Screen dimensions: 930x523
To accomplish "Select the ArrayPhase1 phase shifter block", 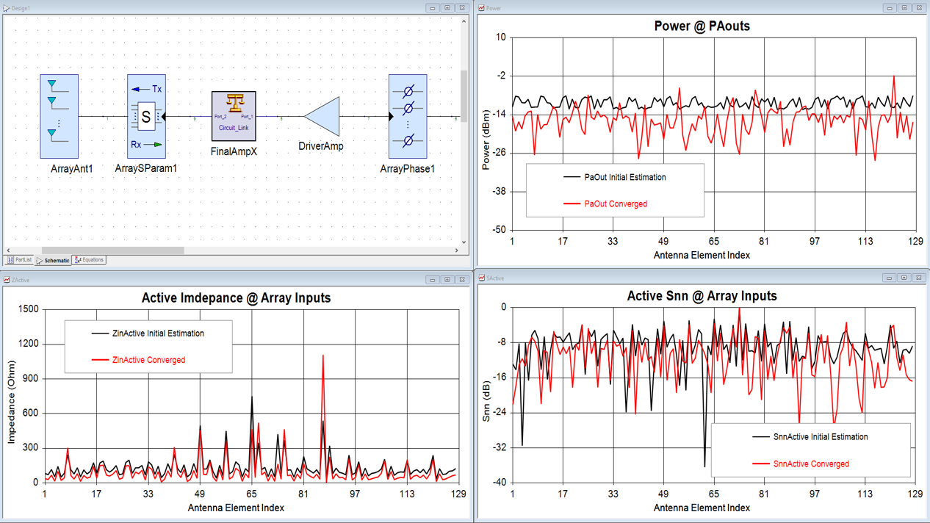I will coord(408,116).
